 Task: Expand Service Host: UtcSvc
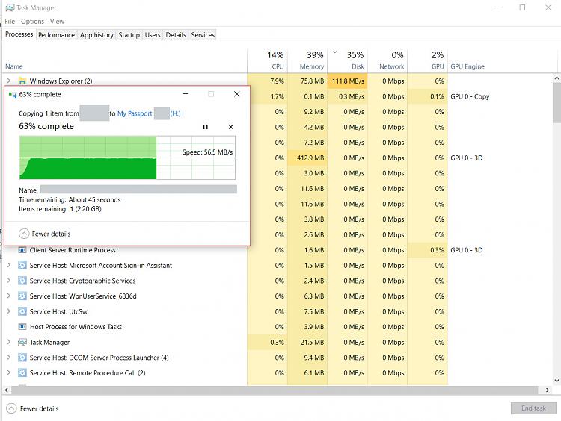coord(9,311)
